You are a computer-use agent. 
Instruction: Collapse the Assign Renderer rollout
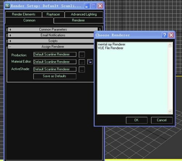click(x=51, y=47)
